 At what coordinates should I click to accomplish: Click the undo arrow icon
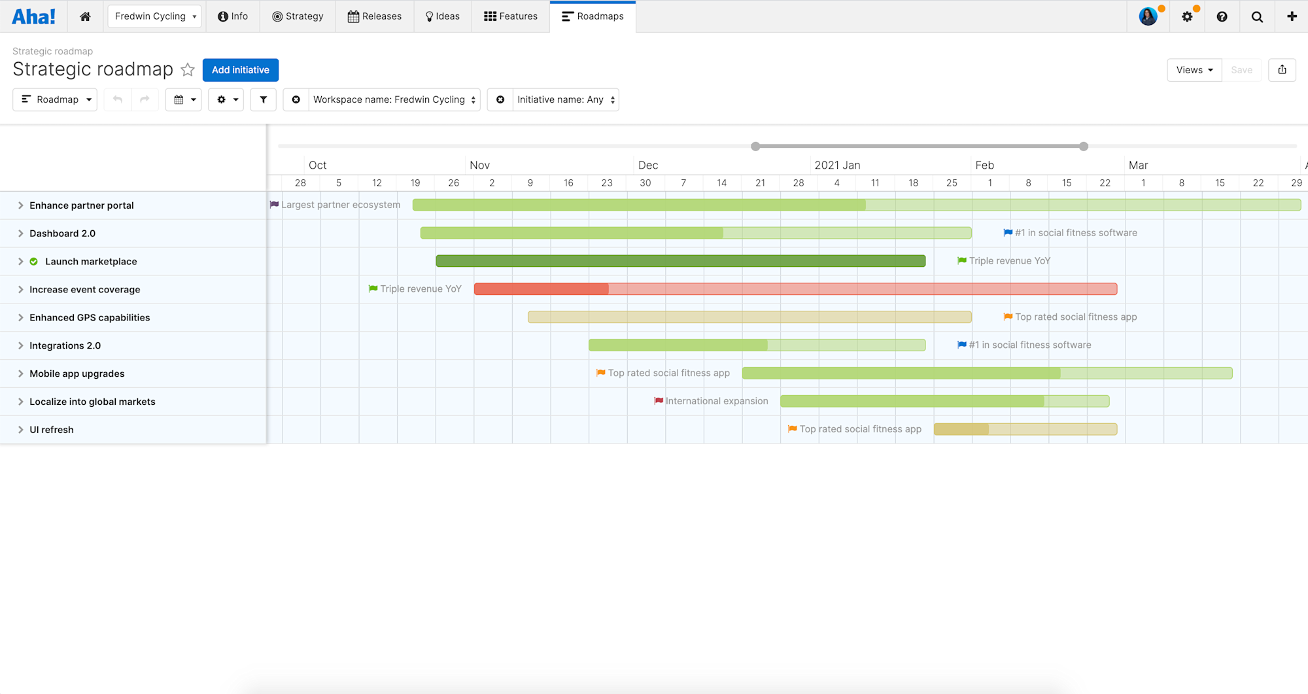tap(118, 99)
